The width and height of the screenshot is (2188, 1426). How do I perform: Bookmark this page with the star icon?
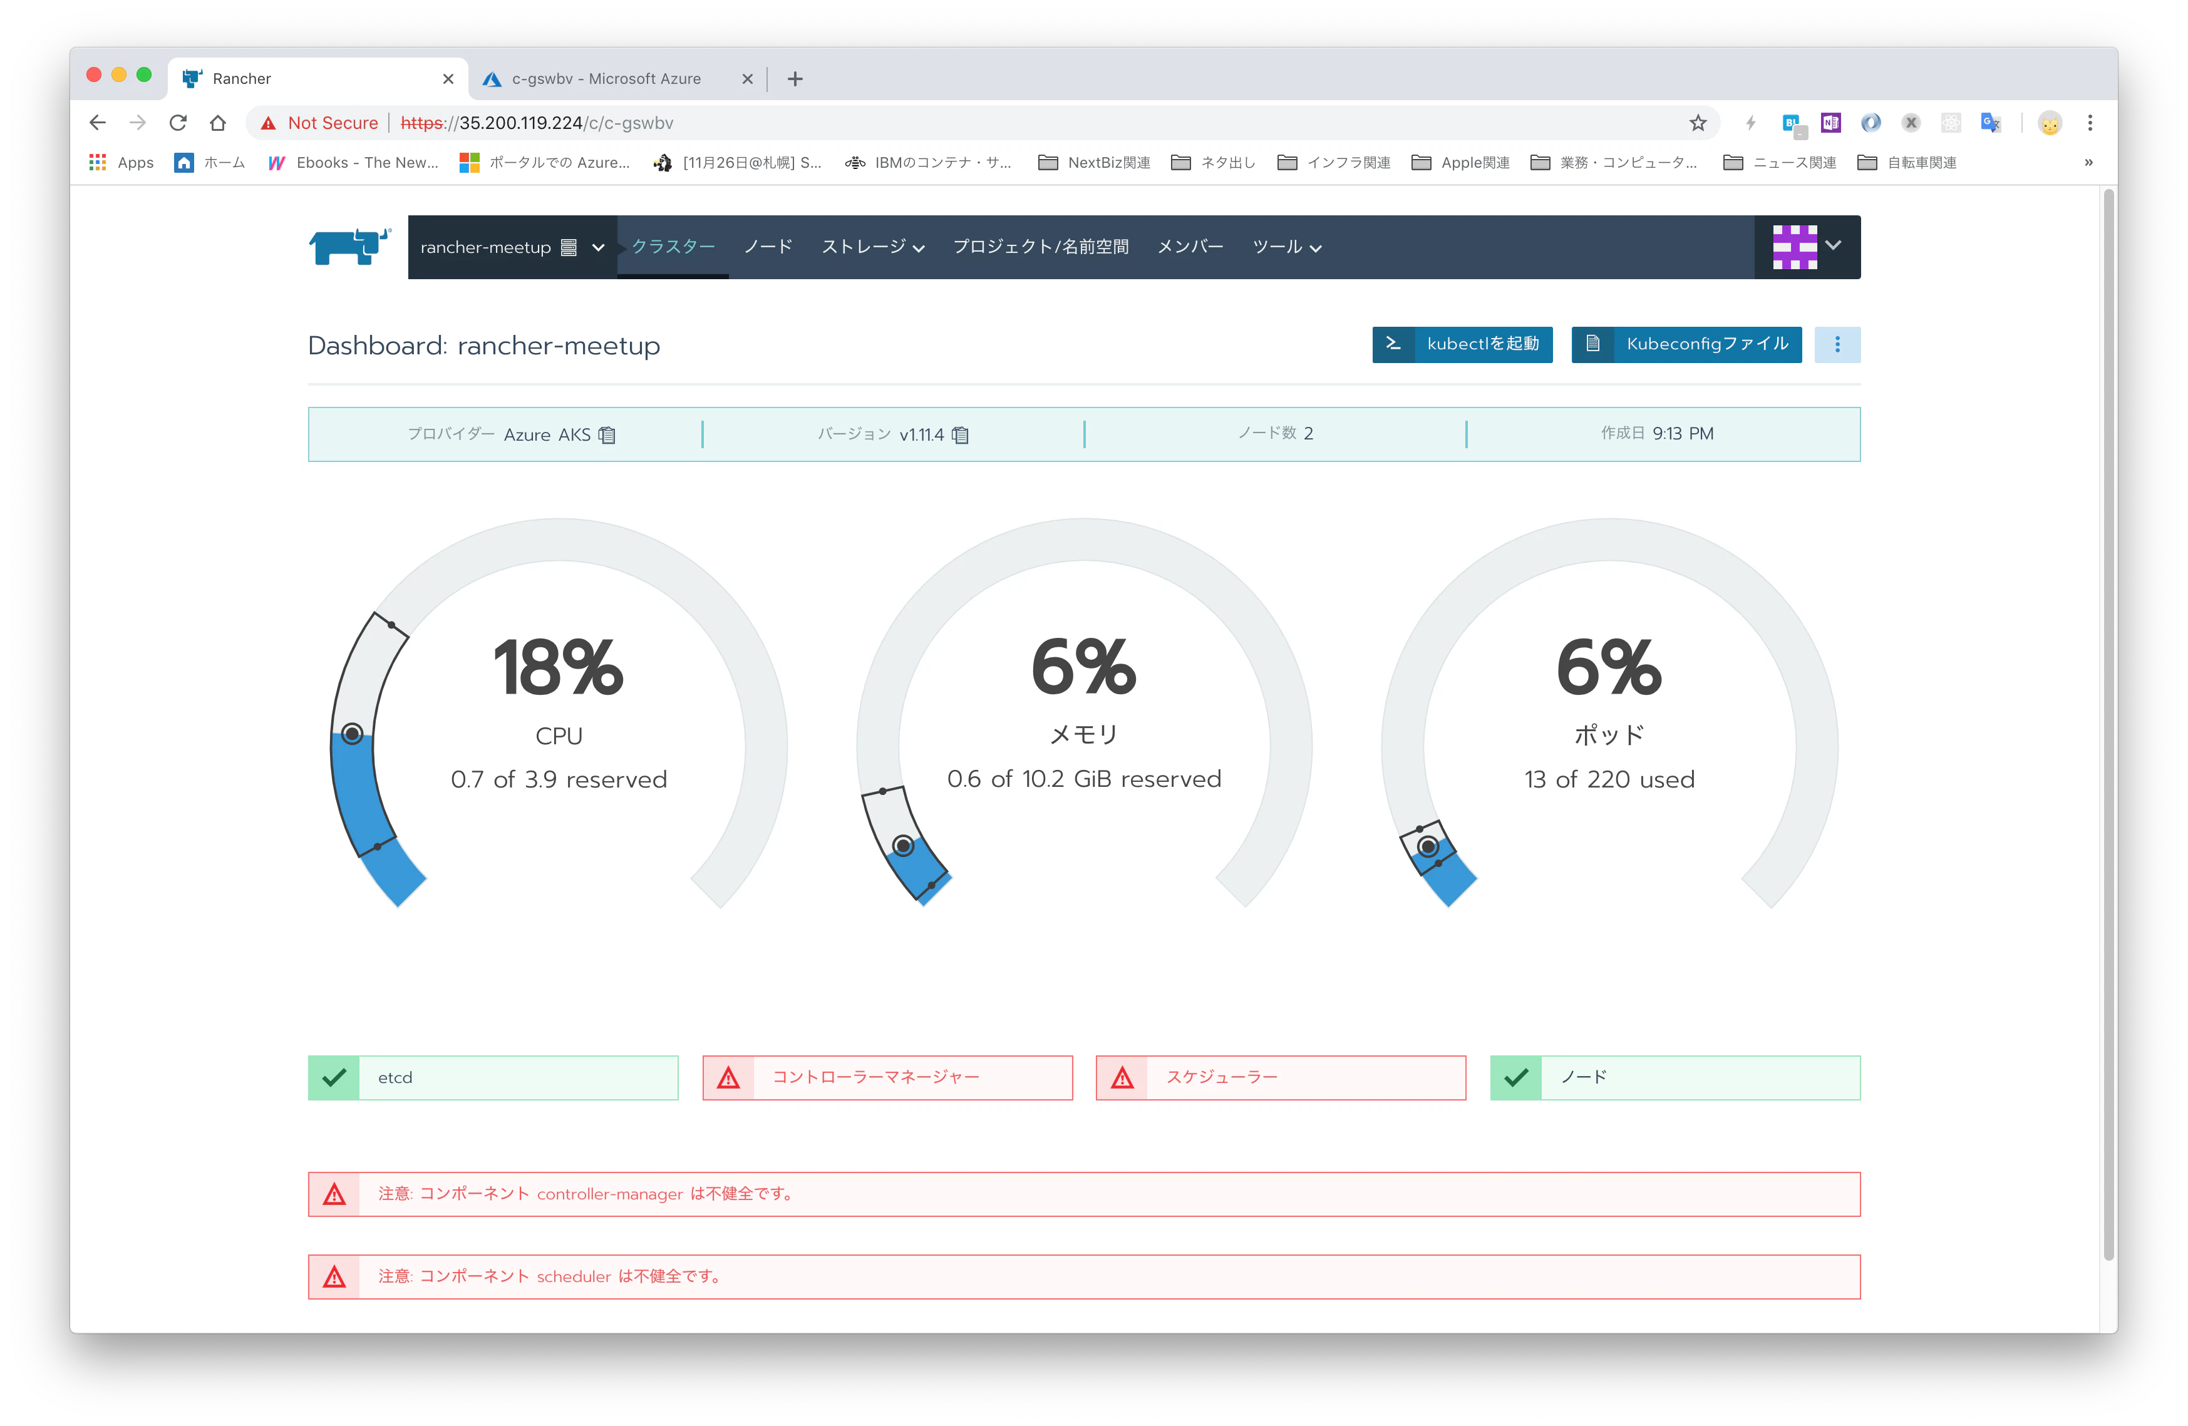pyautogui.click(x=1697, y=123)
